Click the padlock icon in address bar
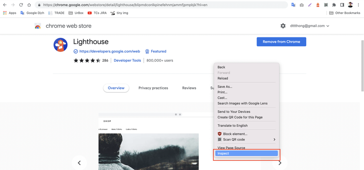Screen dimensions: 364x170 [39, 5]
